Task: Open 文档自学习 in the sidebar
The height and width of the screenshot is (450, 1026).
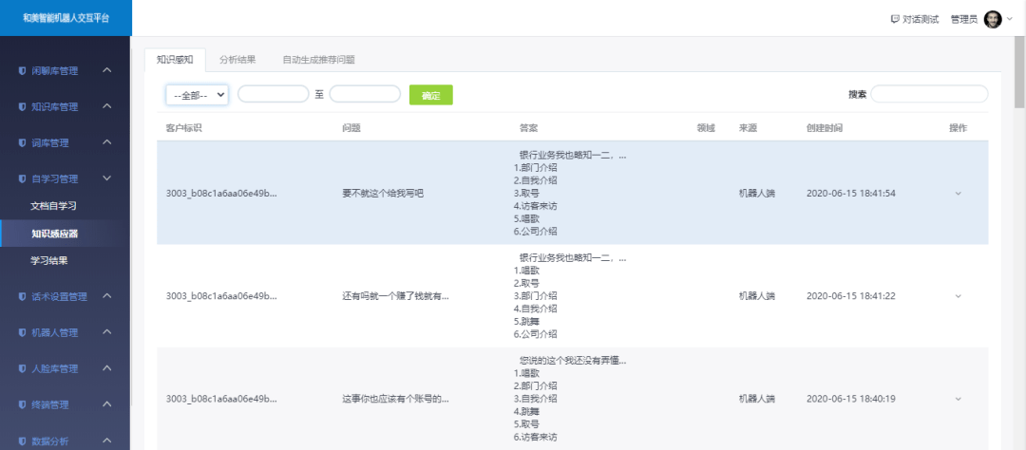Action: click(x=53, y=206)
